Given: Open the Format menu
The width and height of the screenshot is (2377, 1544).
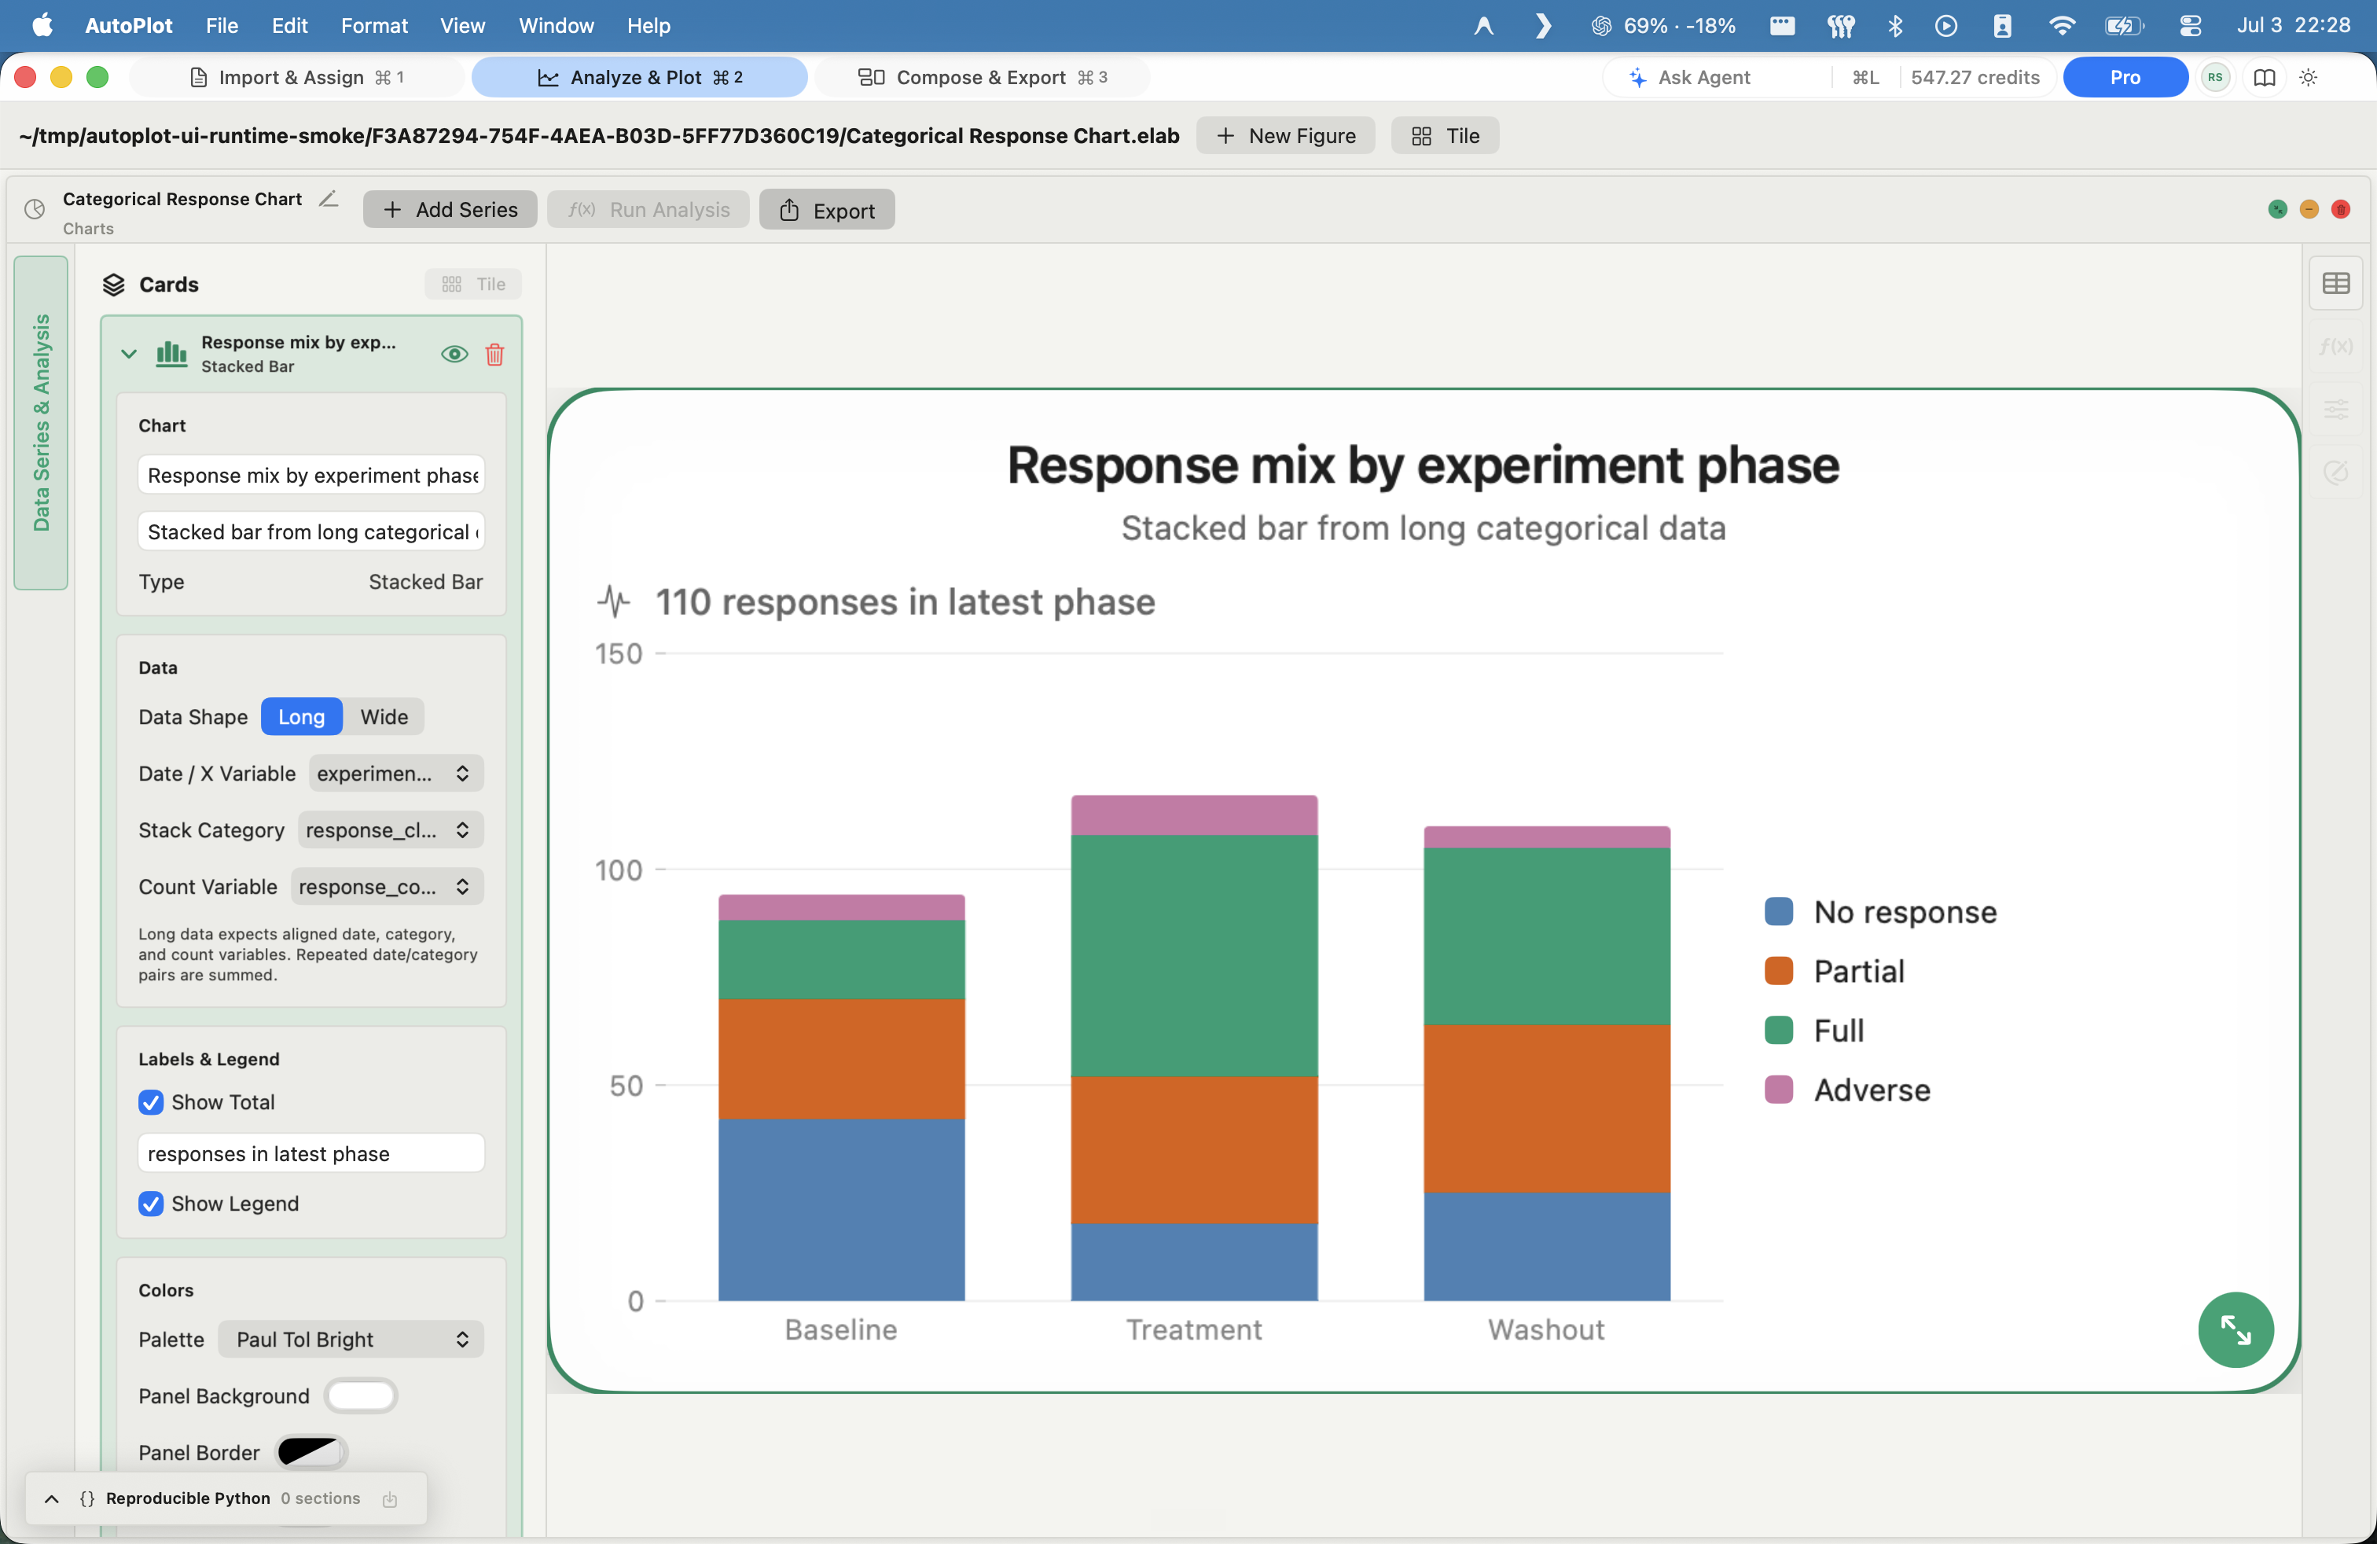Looking at the screenshot, I should 373,25.
